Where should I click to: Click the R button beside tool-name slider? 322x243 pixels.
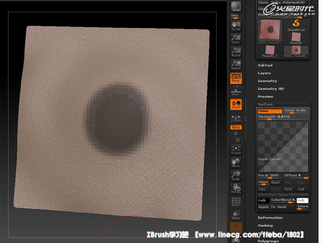306,16
